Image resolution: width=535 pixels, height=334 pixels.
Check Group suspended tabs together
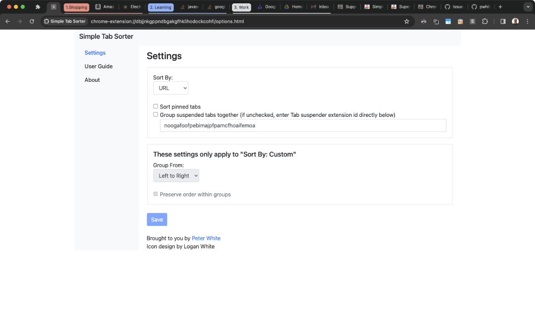coord(155,114)
